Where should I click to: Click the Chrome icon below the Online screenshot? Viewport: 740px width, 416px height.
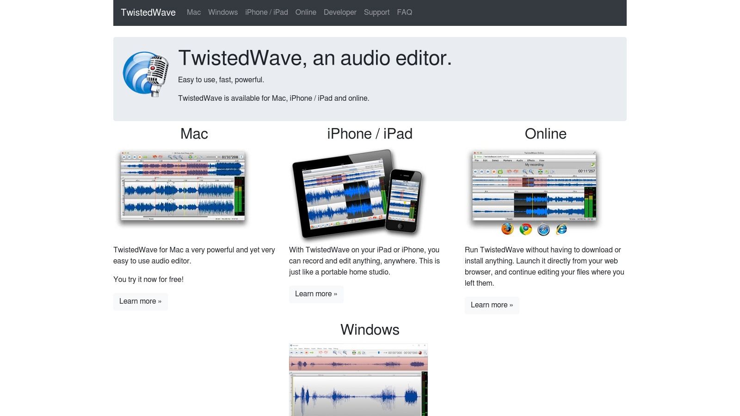[526, 229]
